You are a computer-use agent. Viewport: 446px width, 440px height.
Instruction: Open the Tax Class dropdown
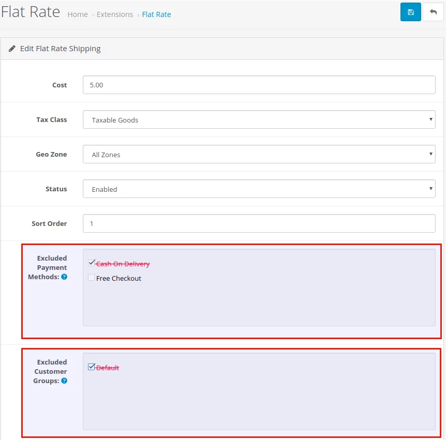point(259,120)
